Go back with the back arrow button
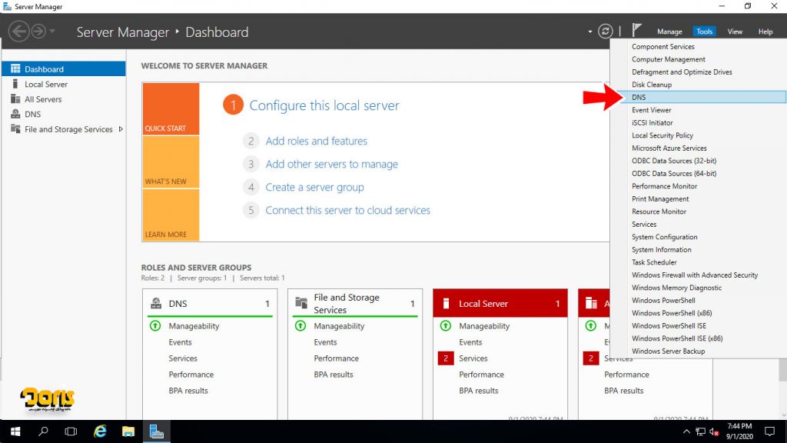The width and height of the screenshot is (787, 443). (18, 32)
